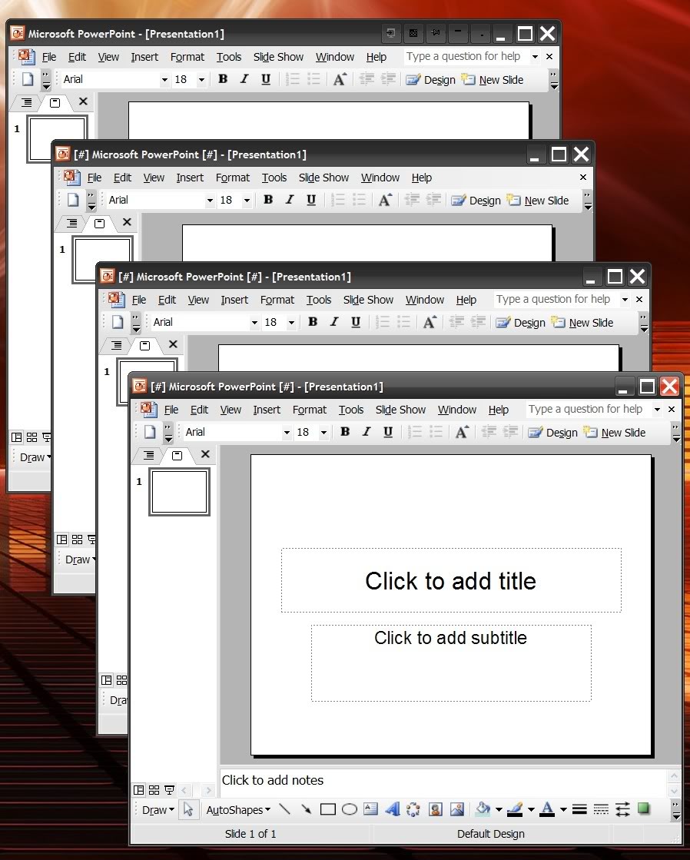Expand Font Color dropdown arrow
The image size is (690, 860).
click(563, 809)
